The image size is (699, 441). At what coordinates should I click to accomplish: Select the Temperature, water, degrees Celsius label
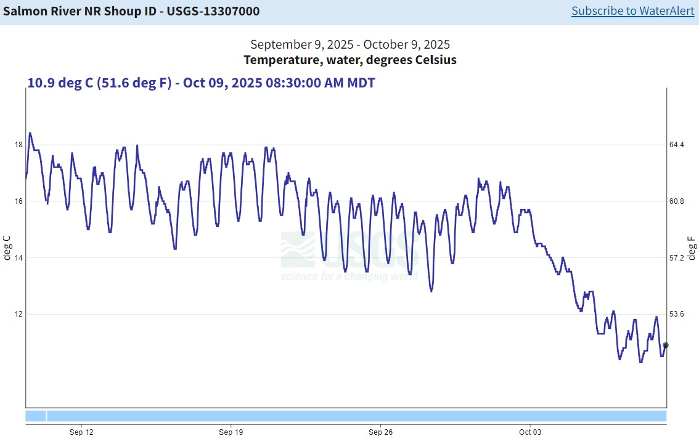coord(349,60)
